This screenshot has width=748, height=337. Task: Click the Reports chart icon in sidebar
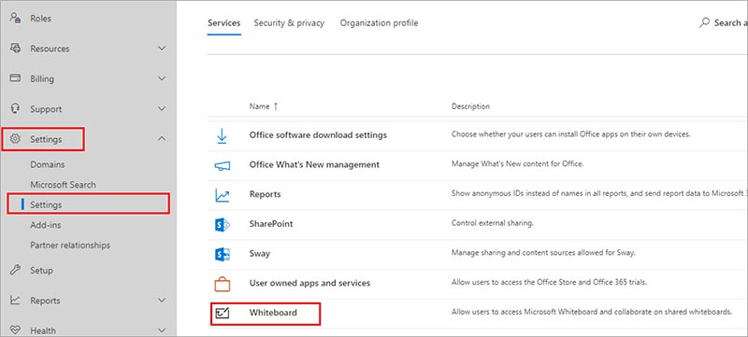(15, 301)
